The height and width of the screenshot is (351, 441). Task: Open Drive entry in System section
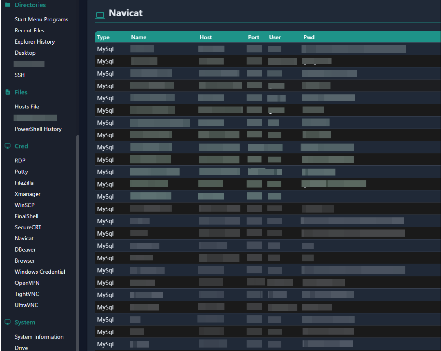coord(21,348)
